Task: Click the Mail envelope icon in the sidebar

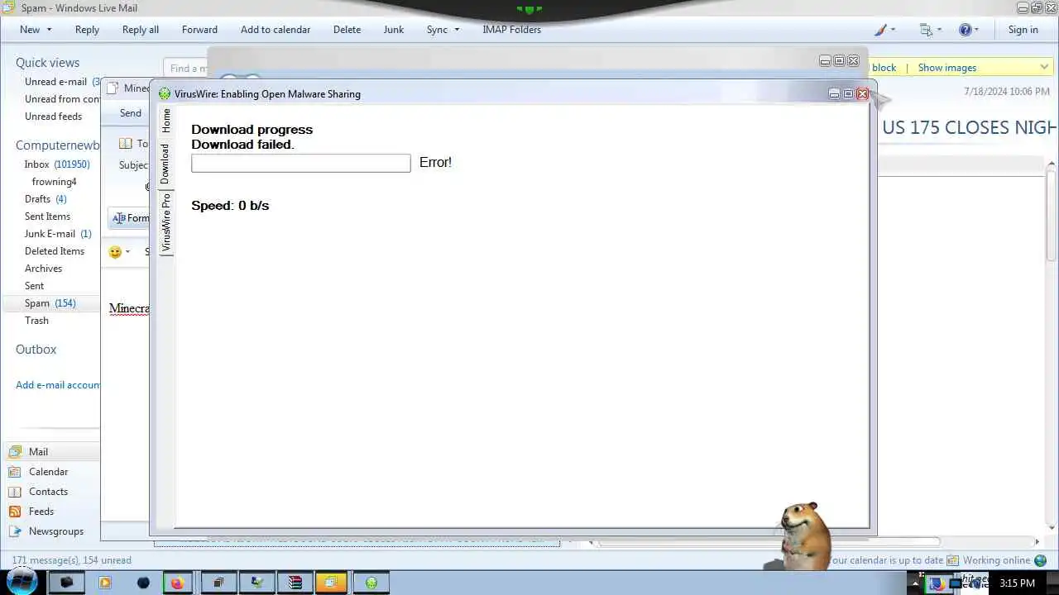Action: [14, 452]
